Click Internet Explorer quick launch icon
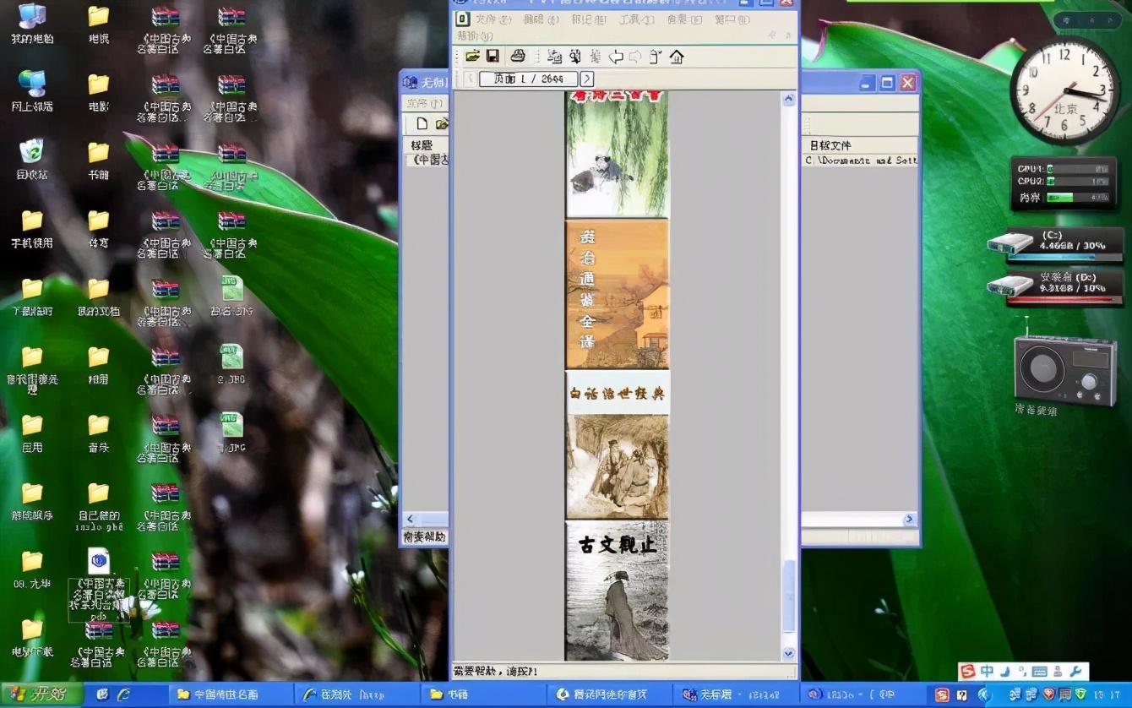Image resolution: width=1132 pixels, height=708 pixels. [123, 694]
